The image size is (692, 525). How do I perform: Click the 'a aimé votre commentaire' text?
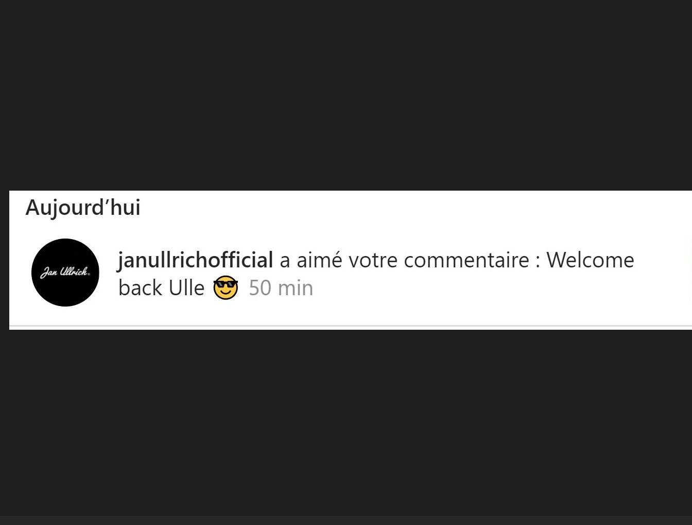pos(404,260)
